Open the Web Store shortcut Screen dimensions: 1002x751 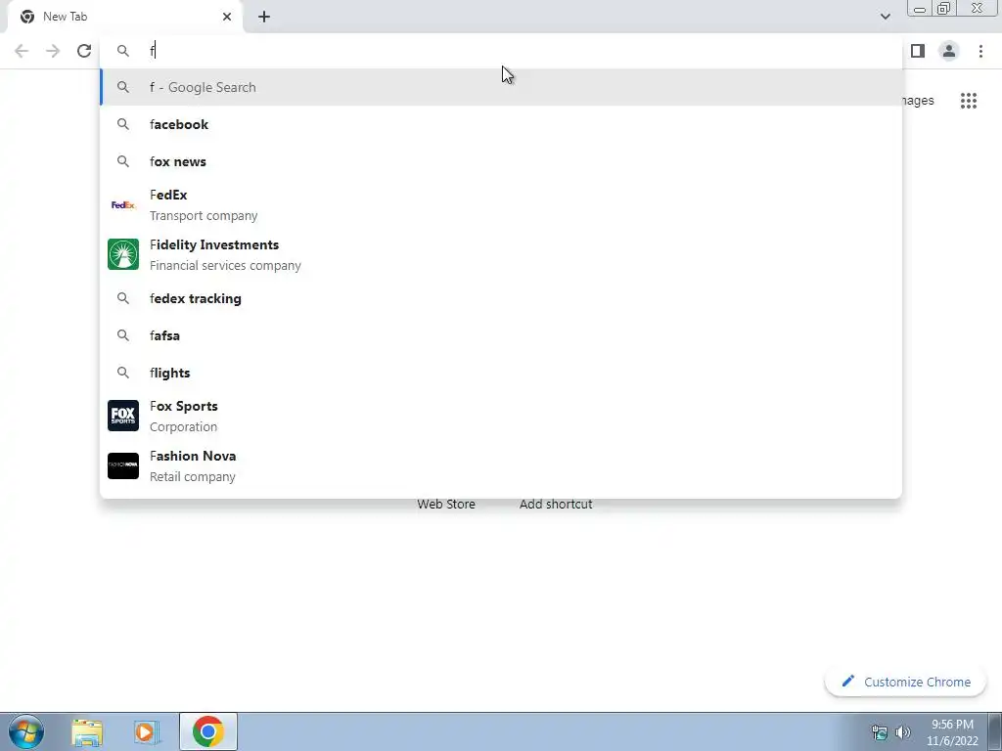pos(446,504)
